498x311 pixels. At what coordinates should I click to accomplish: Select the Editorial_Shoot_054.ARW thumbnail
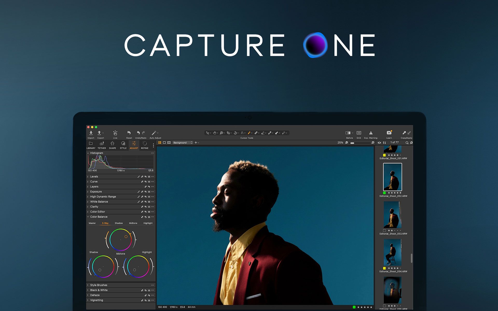[392, 252]
